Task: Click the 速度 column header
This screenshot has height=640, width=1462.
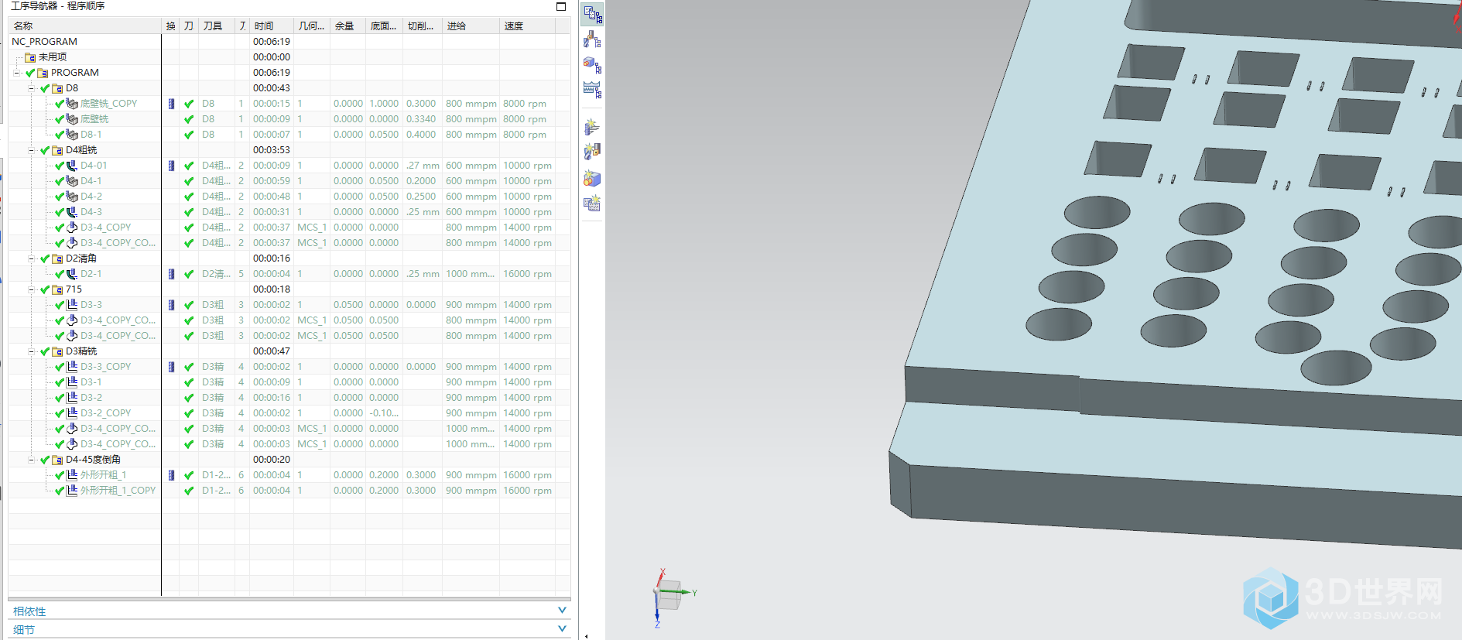Action: click(x=527, y=26)
